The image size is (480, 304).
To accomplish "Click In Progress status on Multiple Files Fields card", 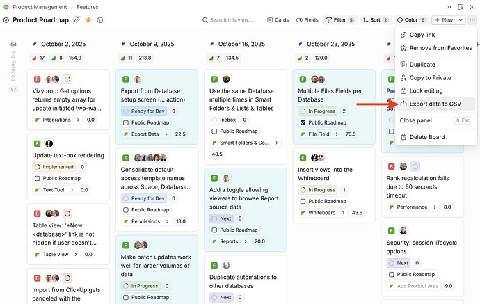I will coord(318,111).
